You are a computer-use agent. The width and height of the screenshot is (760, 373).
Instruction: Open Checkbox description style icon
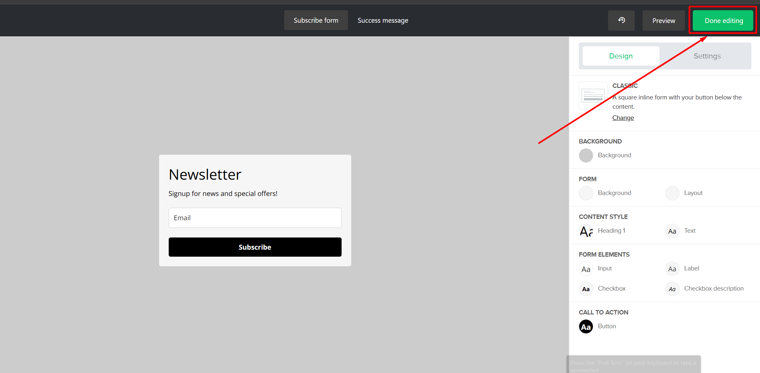672,289
